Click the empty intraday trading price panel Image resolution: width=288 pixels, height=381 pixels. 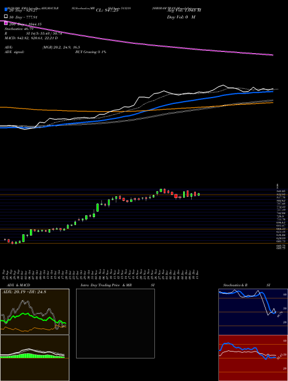coord(115,323)
